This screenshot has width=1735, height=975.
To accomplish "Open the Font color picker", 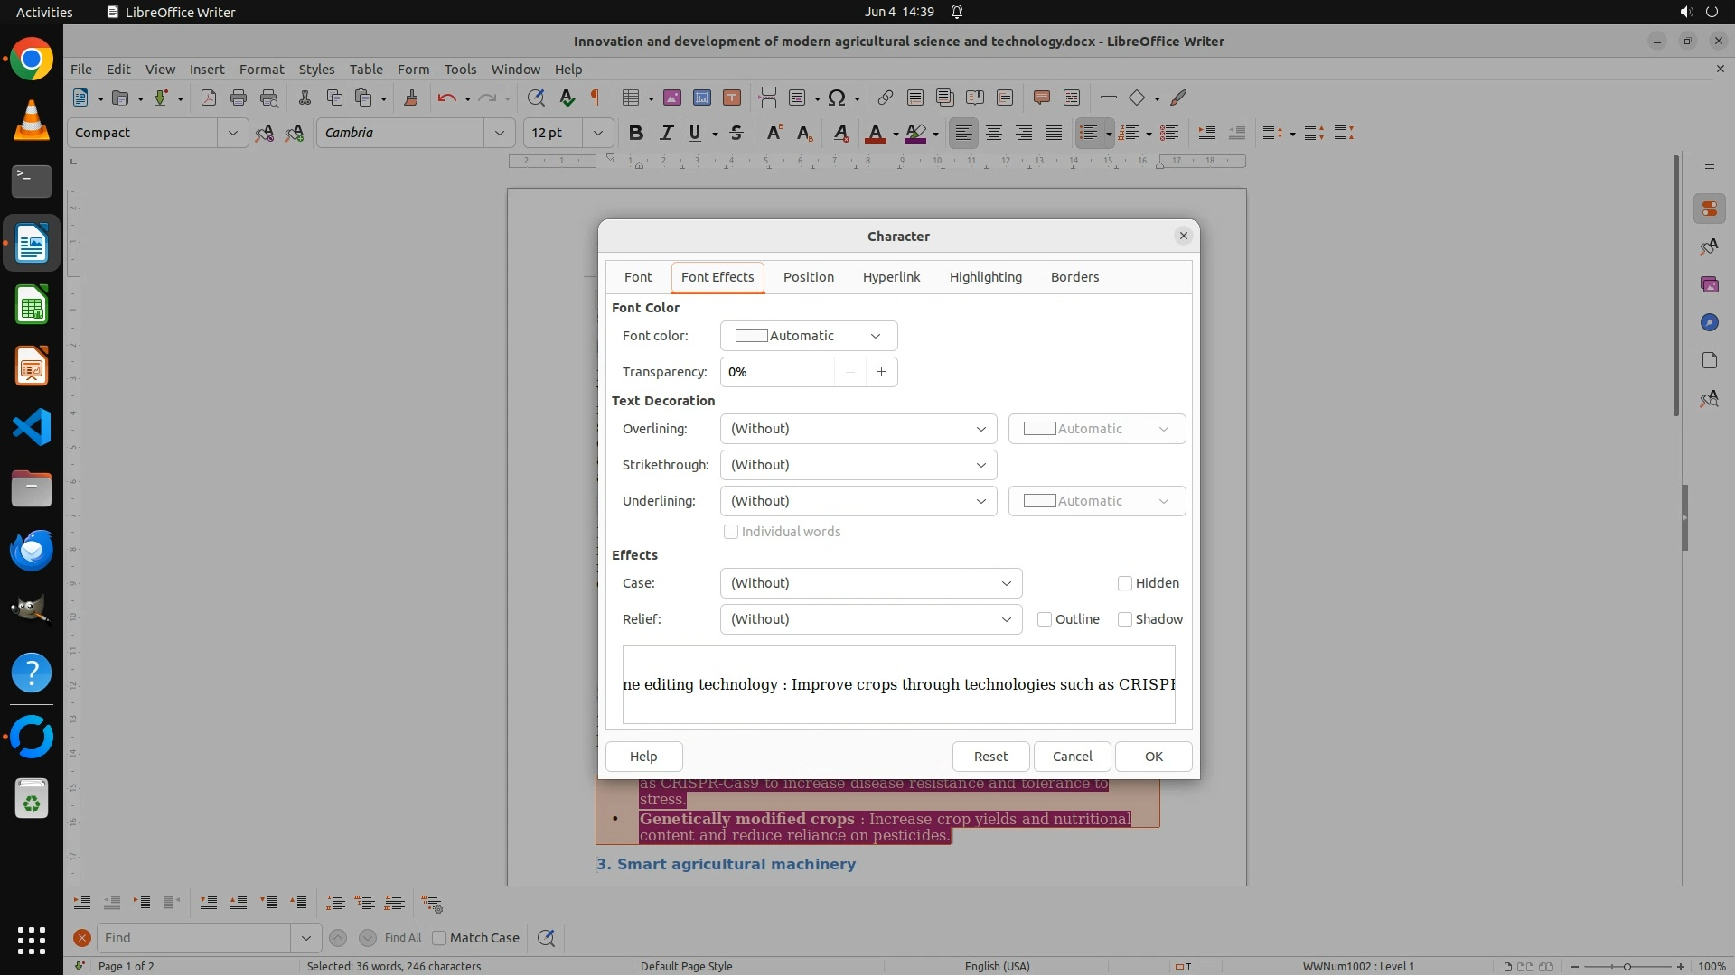I will (x=808, y=336).
